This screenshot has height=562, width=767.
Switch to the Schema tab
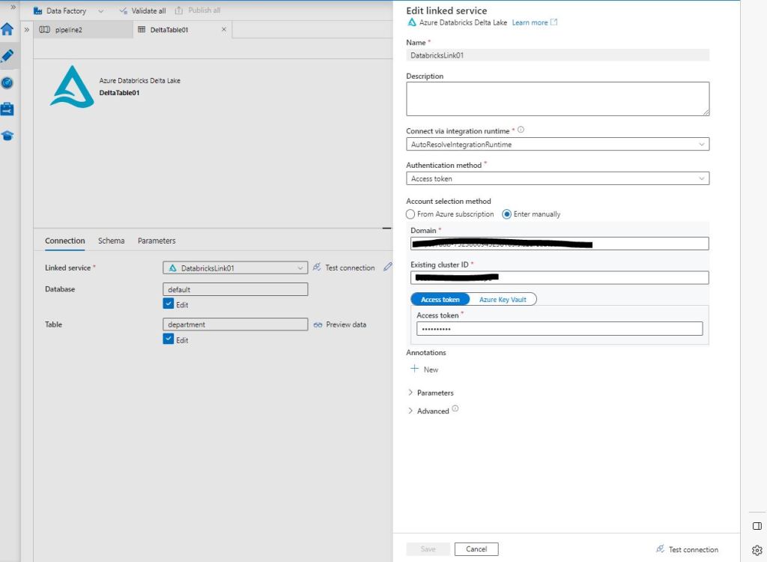[x=111, y=241]
